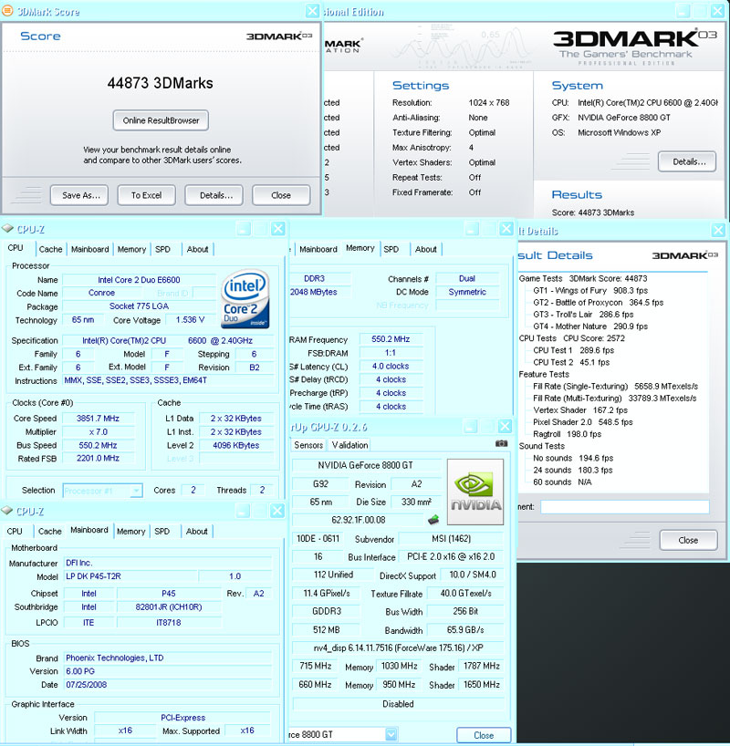
Task: Click the Online ResultBrowser button
Action: click(161, 120)
